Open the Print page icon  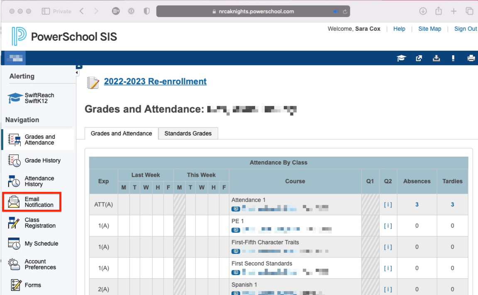click(471, 58)
